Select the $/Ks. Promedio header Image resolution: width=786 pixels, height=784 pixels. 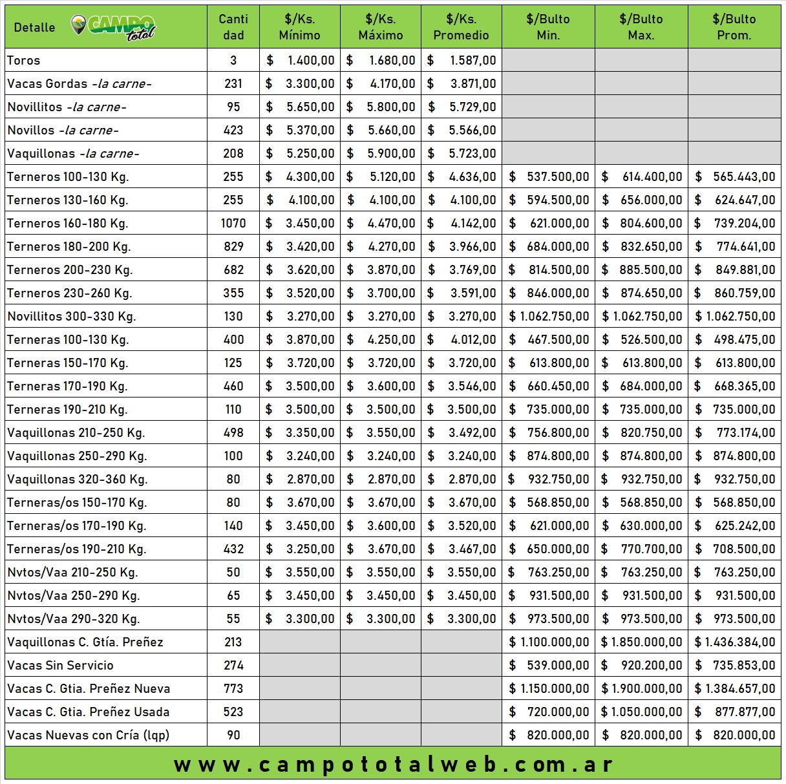(x=461, y=27)
